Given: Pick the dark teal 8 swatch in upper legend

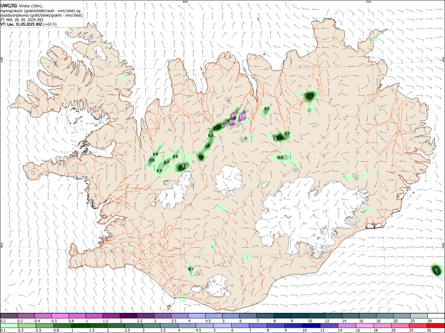Looking at the screenshot, I should pyautogui.click(x=282, y=316).
